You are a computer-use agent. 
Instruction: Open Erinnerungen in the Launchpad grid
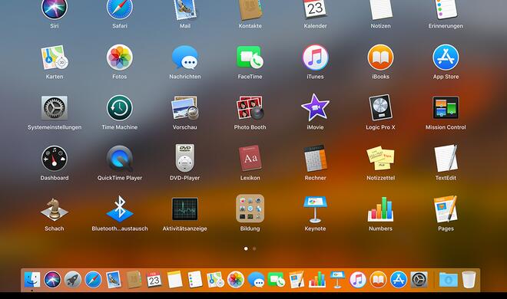(x=446, y=9)
